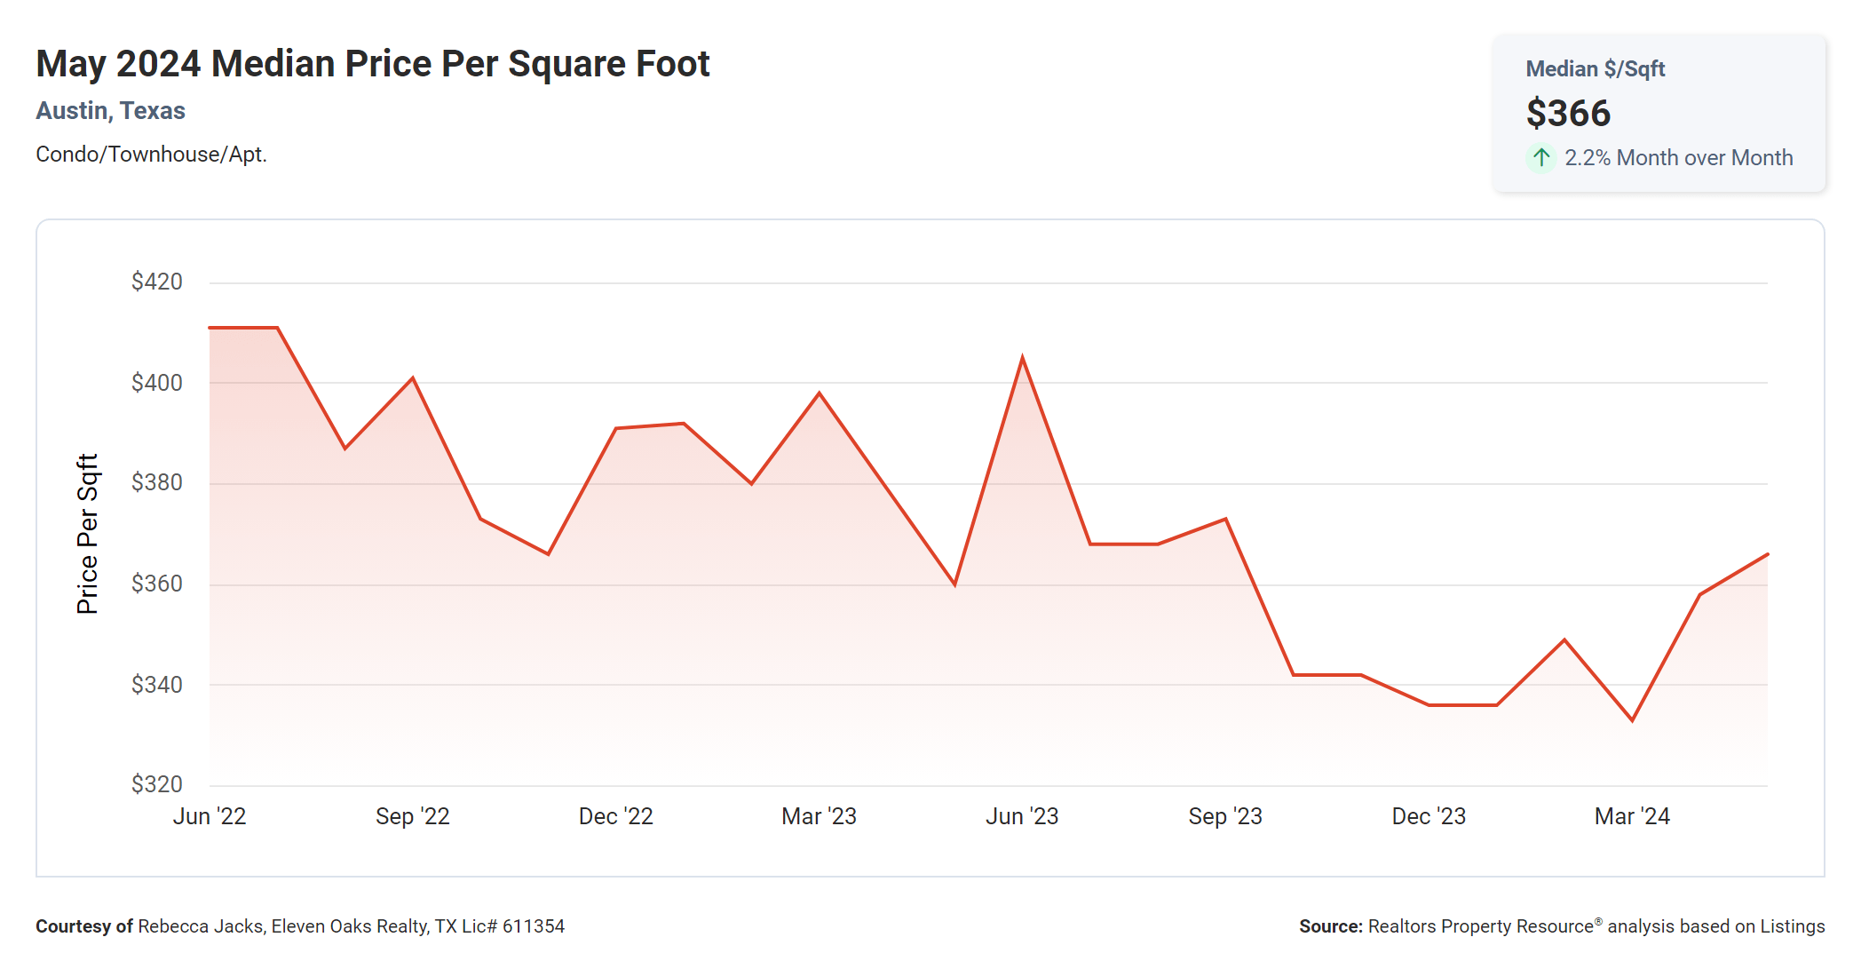This screenshot has width=1861, height=977.
Task: Click the Jun '22 x-axis label
Action: pos(210,816)
